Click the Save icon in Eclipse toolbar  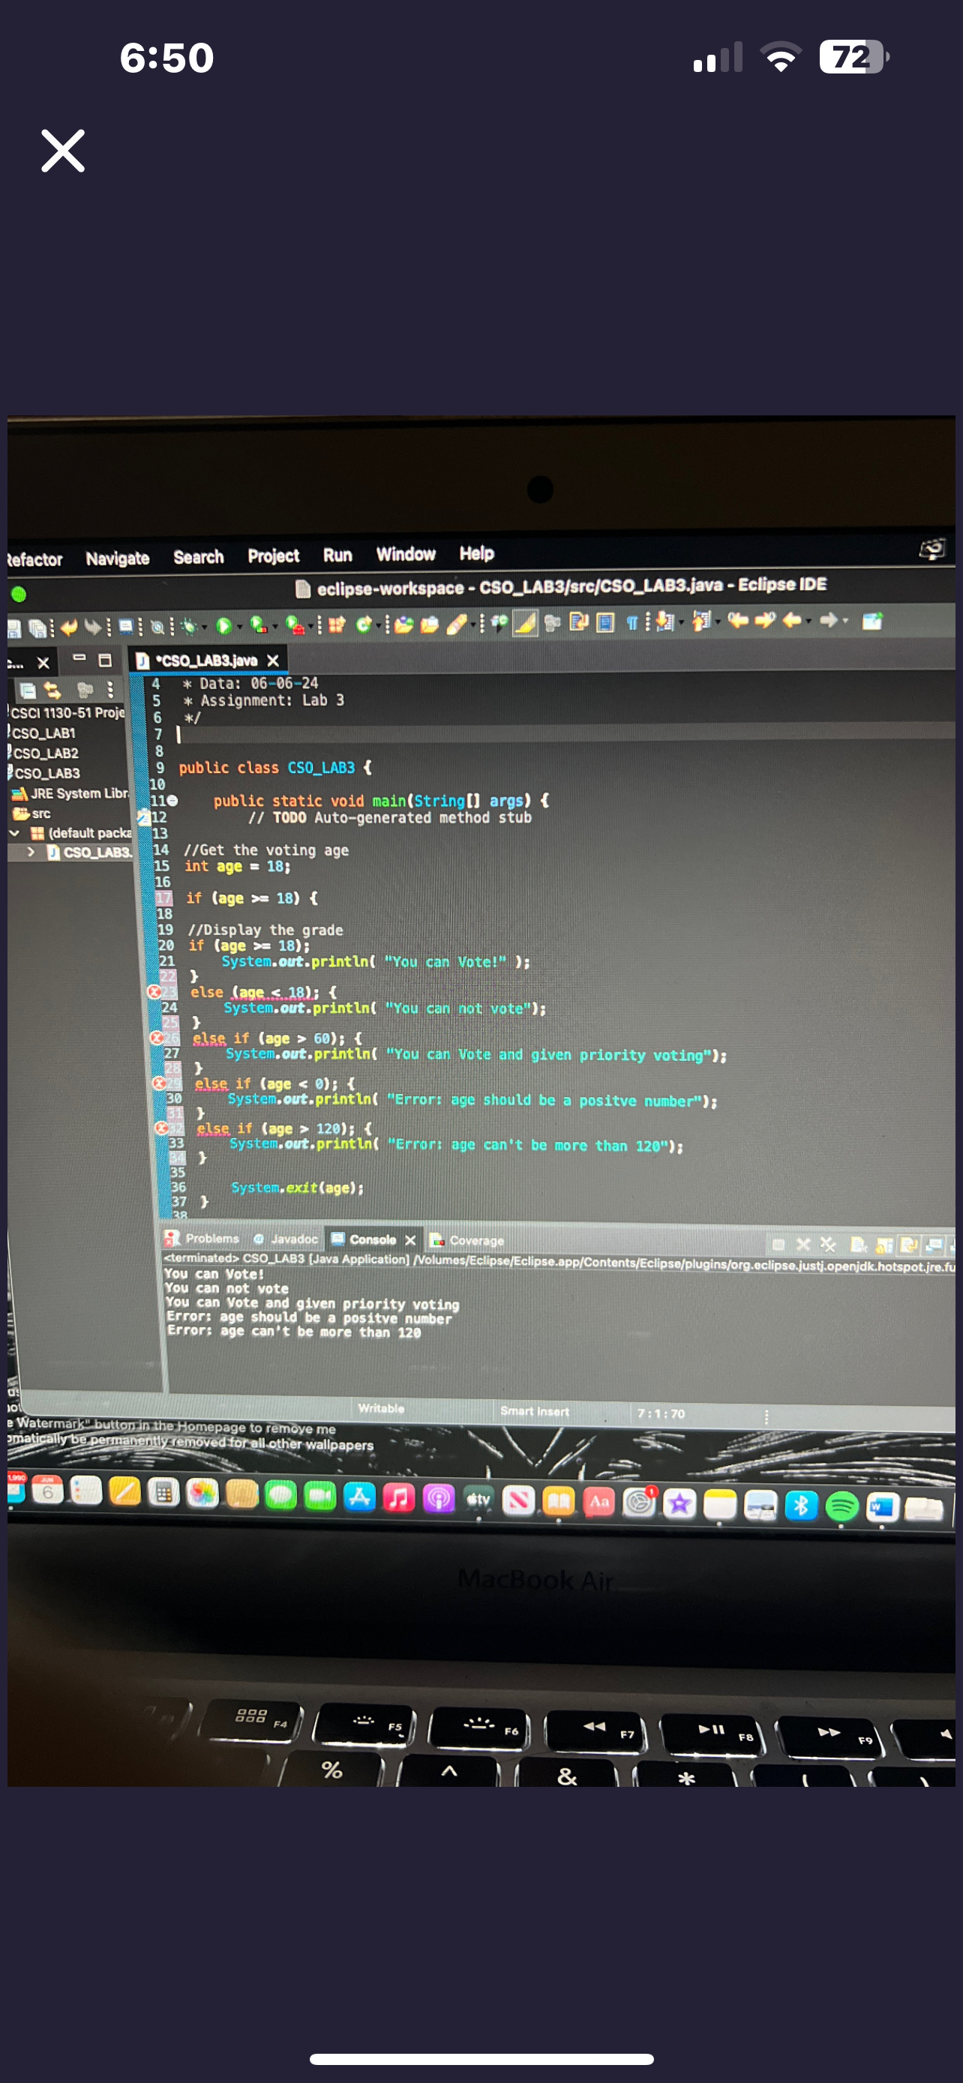pyautogui.click(x=14, y=628)
